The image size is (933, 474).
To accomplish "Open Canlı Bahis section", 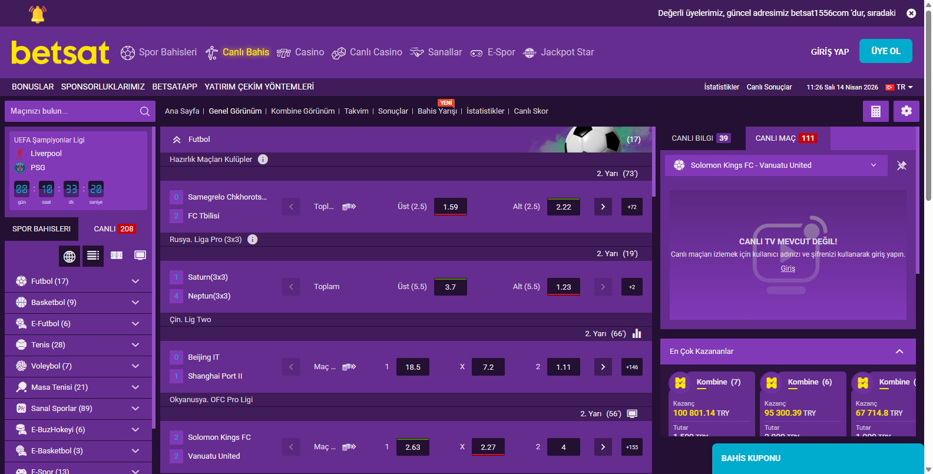I will point(237,52).
